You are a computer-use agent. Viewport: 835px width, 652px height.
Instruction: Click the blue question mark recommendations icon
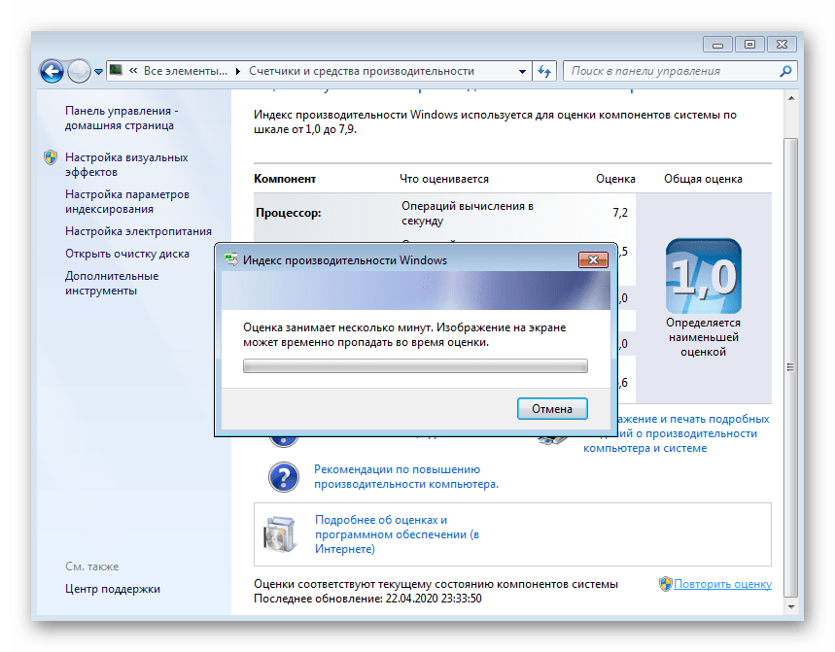[283, 476]
